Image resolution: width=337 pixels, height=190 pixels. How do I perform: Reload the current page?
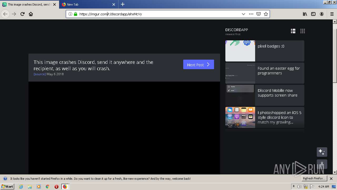[x=22, y=14]
